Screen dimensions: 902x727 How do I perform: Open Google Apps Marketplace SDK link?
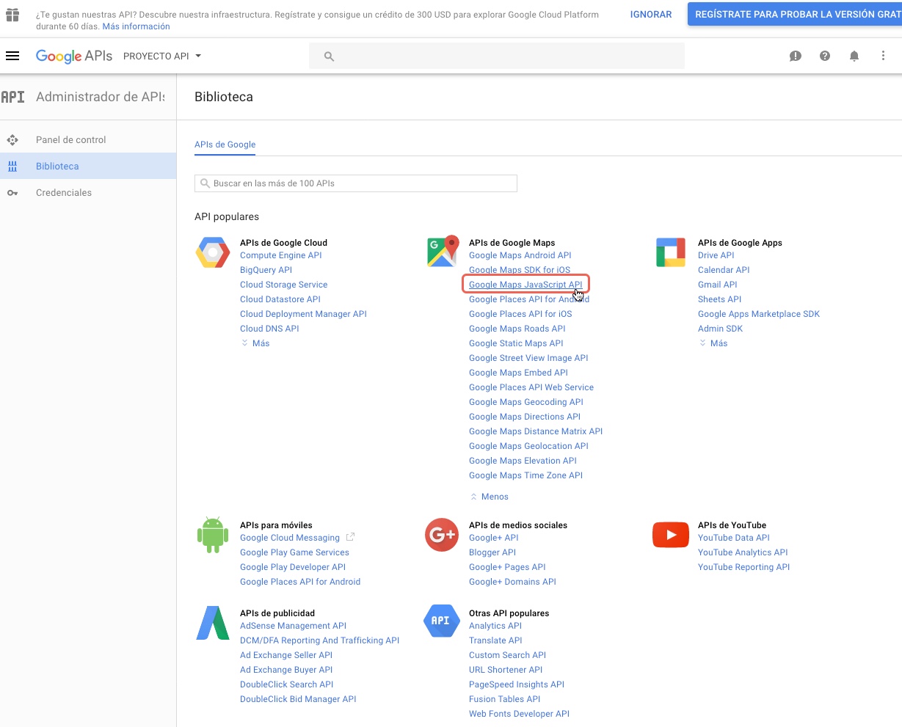coord(759,314)
